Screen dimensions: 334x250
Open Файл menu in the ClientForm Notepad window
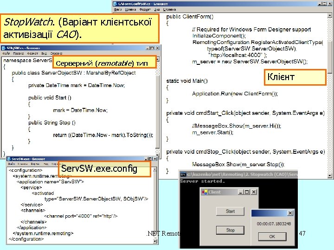point(117,10)
